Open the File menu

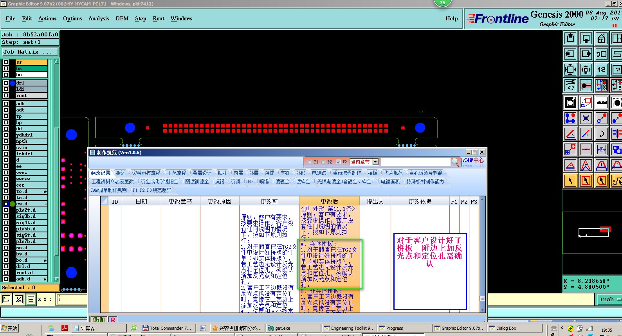click(11, 18)
